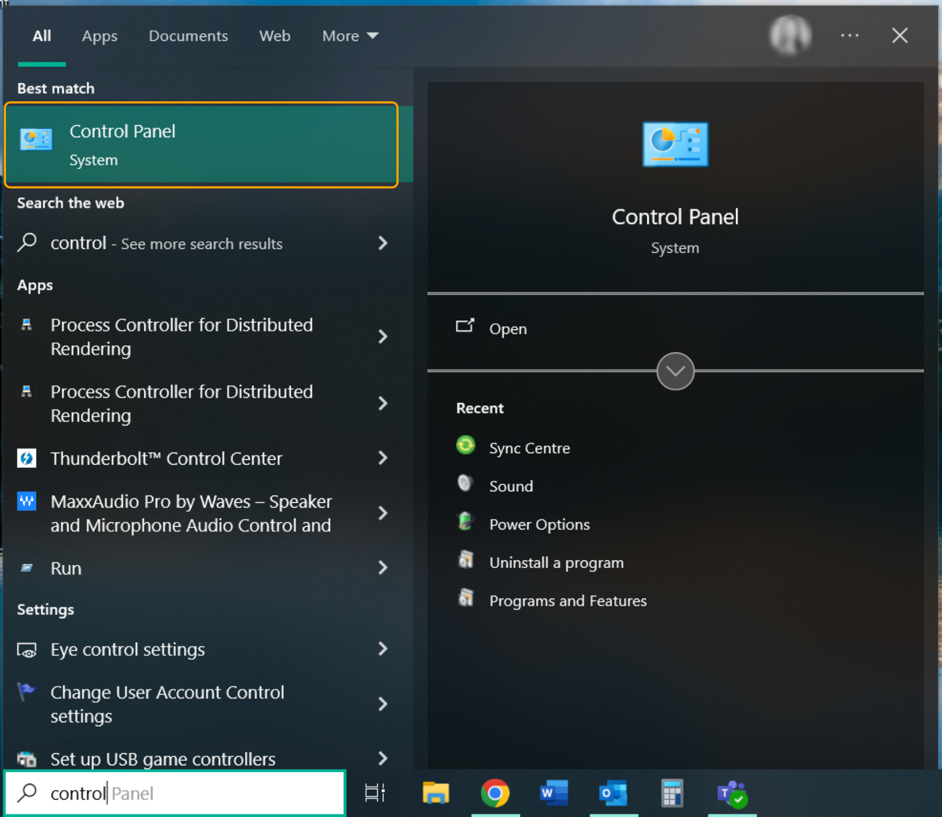Click icon of first Process Controller entry

coord(26,325)
